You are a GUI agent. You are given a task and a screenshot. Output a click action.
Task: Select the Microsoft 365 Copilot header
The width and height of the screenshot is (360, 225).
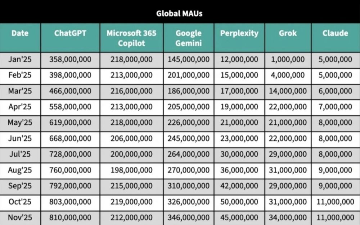131,38
